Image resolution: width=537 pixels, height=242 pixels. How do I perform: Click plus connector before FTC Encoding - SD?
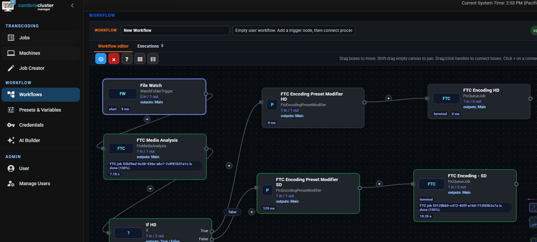click(x=379, y=184)
